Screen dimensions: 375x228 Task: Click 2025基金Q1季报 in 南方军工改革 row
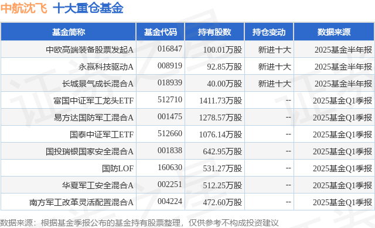342,202
